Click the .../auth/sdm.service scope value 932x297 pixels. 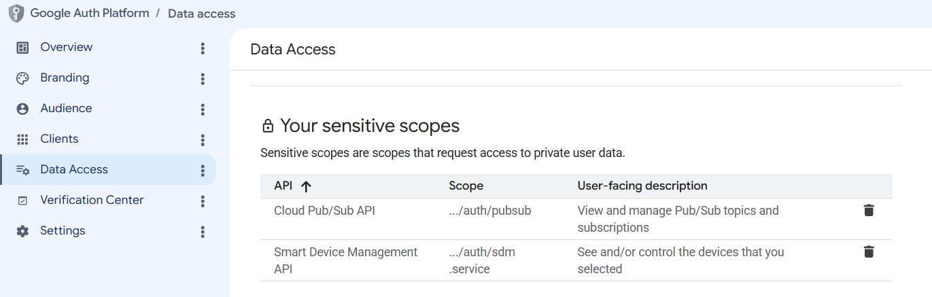(482, 260)
